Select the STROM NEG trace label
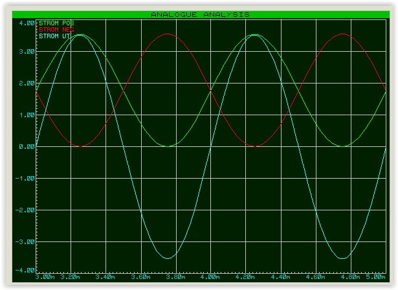Image resolution: width=398 pixels, height=290 pixels. (x=56, y=30)
